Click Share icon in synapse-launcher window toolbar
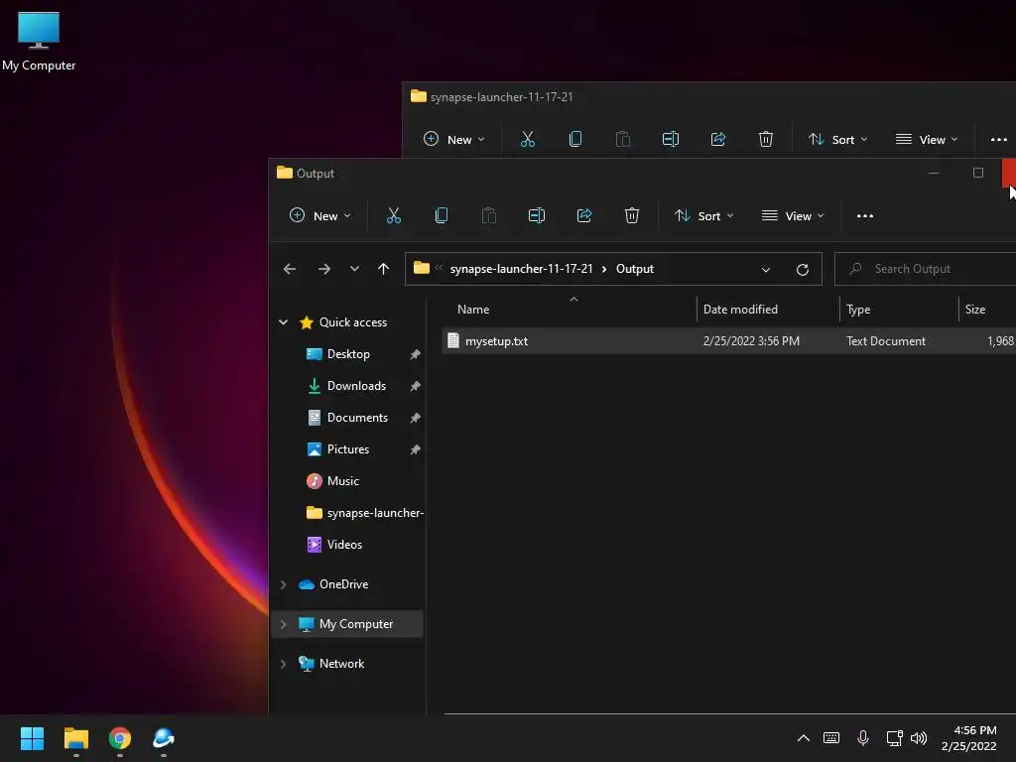This screenshot has height=762, width=1016. tap(718, 139)
